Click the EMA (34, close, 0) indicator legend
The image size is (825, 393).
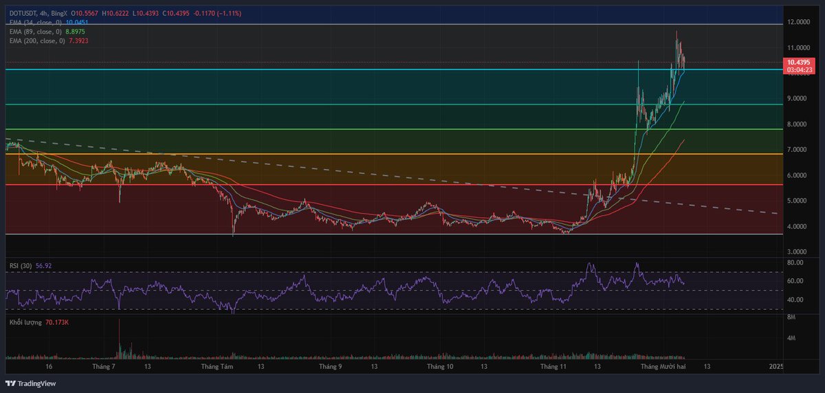coord(35,23)
